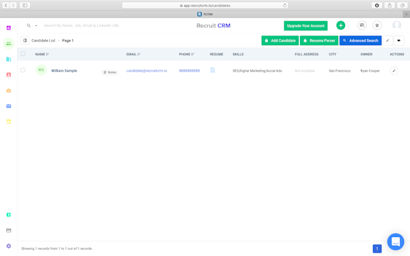Click the Recruit CRM logo
410x256 pixels.
213,26
